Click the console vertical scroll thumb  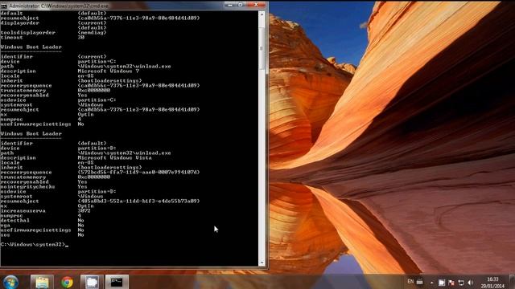[262, 48]
